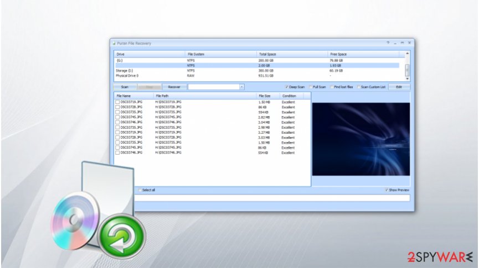Tick checkbox for DSC03745.JPG sized 2.82 MB

click(x=117, y=117)
